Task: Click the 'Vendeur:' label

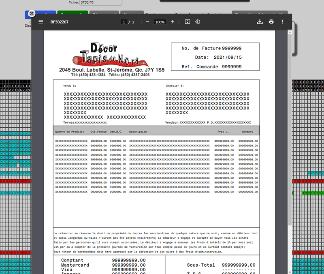Action: coord(173,122)
